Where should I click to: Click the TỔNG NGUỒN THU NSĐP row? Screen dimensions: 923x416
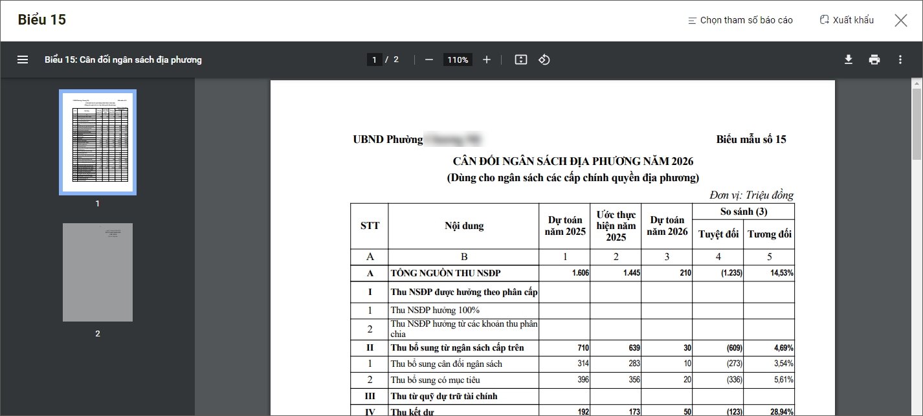tap(445, 273)
